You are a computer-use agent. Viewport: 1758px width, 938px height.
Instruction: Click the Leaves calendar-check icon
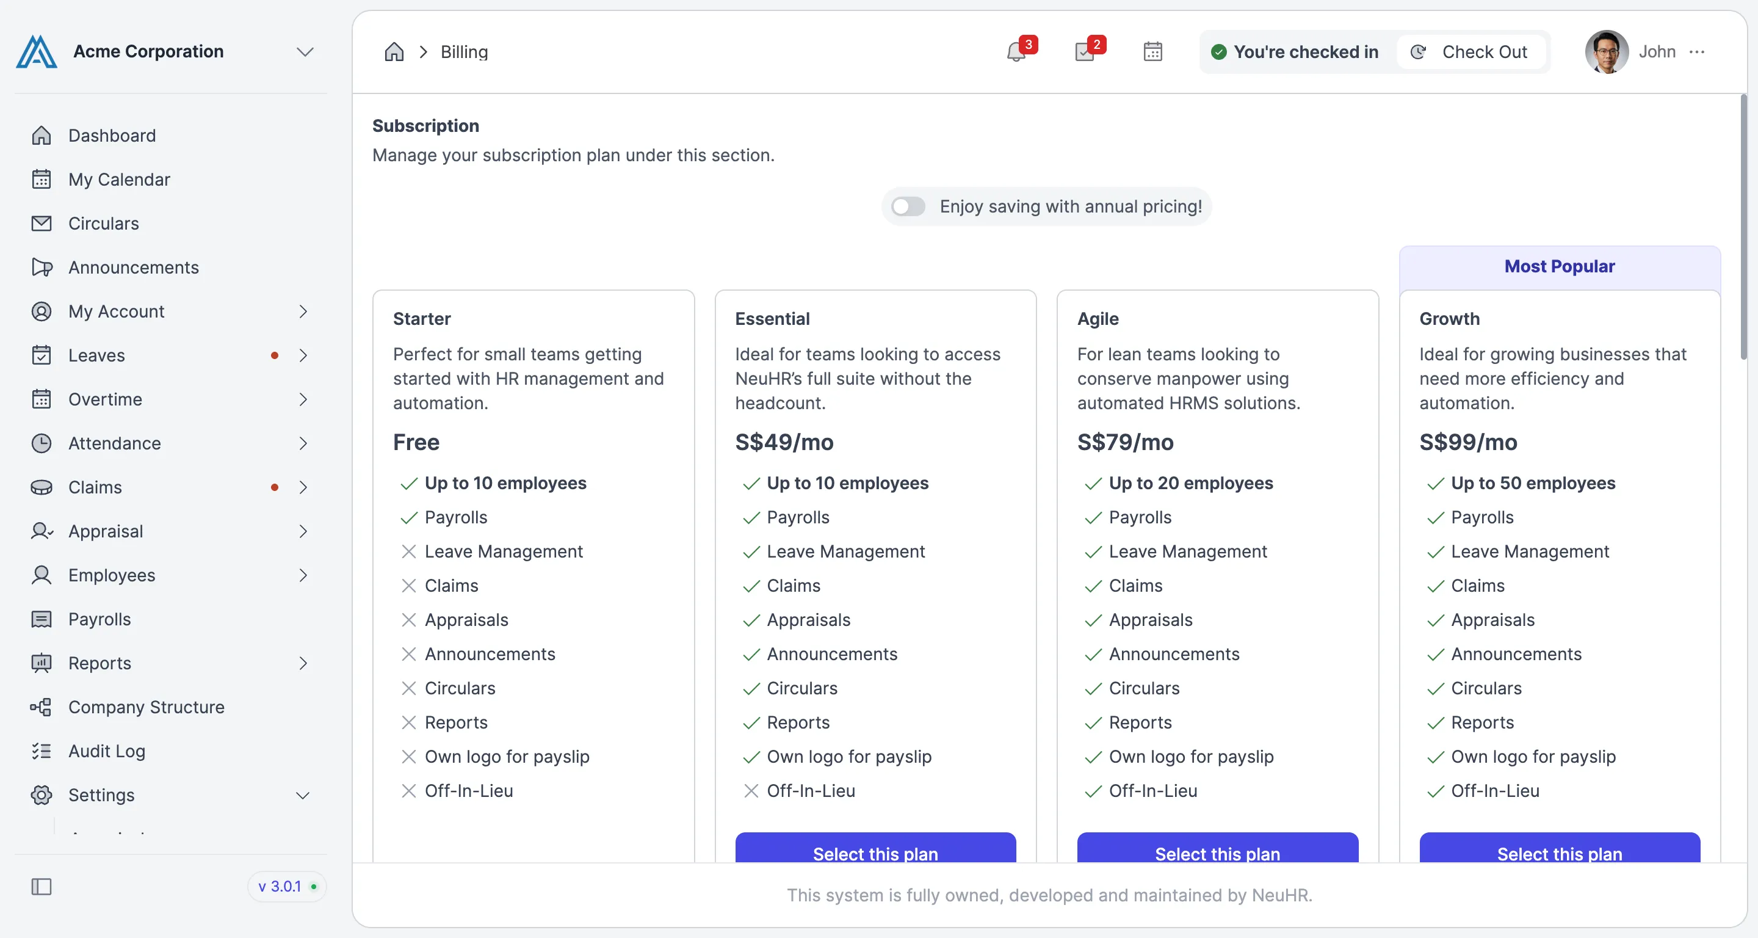click(42, 355)
